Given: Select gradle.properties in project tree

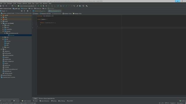Looking at the screenshot, I should tap(8, 55).
